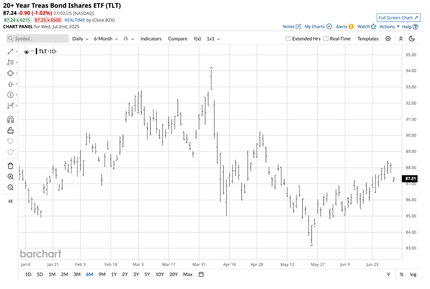Open the bar type dropdown
The height and width of the screenshot is (289, 430).
click(128, 39)
